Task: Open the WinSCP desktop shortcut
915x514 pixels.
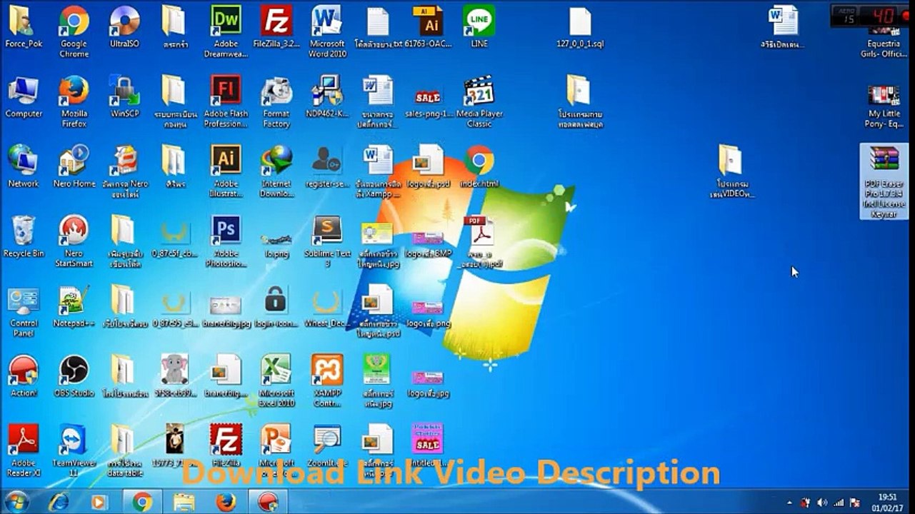Action: click(x=124, y=97)
